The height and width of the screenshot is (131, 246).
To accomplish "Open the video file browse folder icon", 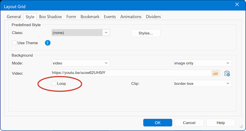I will (216, 73).
